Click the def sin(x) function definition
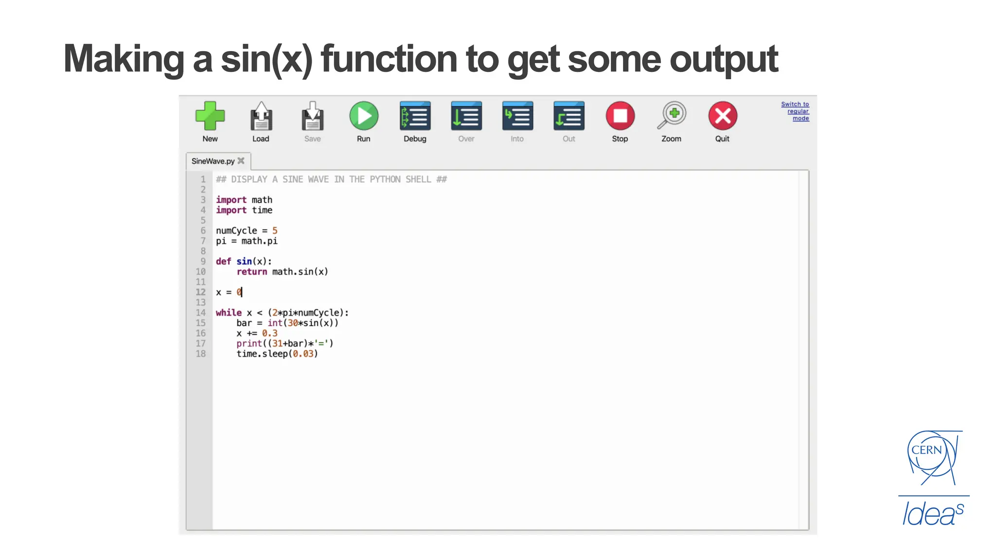The image size is (996, 560). click(x=243, y=261)
